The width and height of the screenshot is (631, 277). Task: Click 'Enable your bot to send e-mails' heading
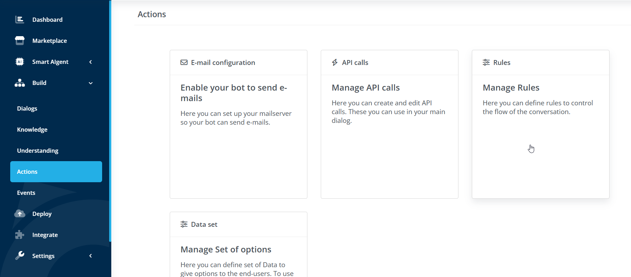234,93
